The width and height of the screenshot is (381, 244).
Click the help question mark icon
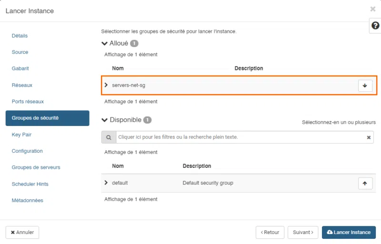pyautogui.click(x=375, y=26)
